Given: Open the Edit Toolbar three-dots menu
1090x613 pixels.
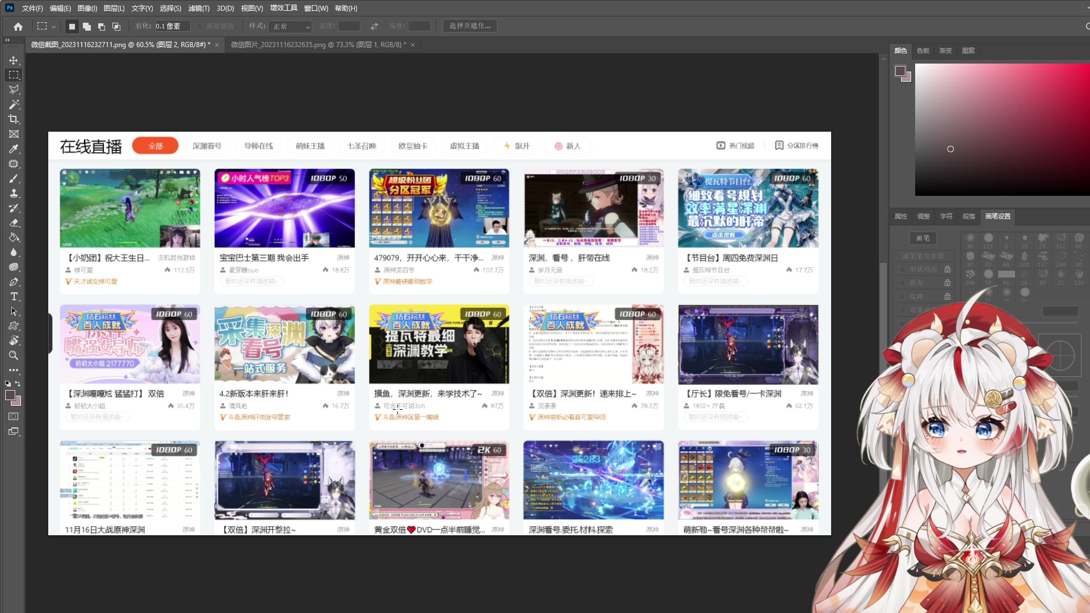Looking at the screenshot, I should (14, 370).
